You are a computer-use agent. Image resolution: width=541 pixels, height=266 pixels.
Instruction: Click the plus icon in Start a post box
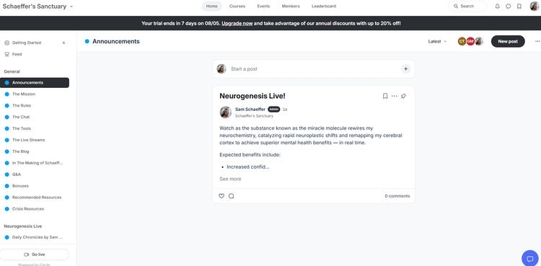click(x=405, y=69)
